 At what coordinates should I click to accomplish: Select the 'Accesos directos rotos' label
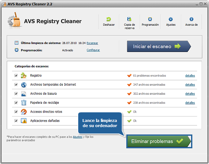tap(46, 112)
